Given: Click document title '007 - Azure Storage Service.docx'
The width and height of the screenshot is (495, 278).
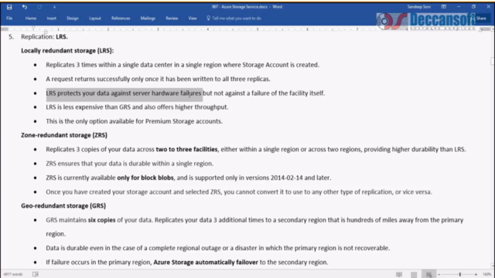Looking at the screenshot, I should pos(240,7).
